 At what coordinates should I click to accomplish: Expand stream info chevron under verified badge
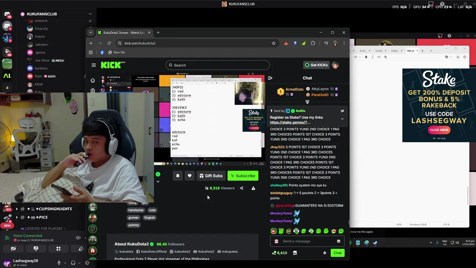tap(158, 182)
